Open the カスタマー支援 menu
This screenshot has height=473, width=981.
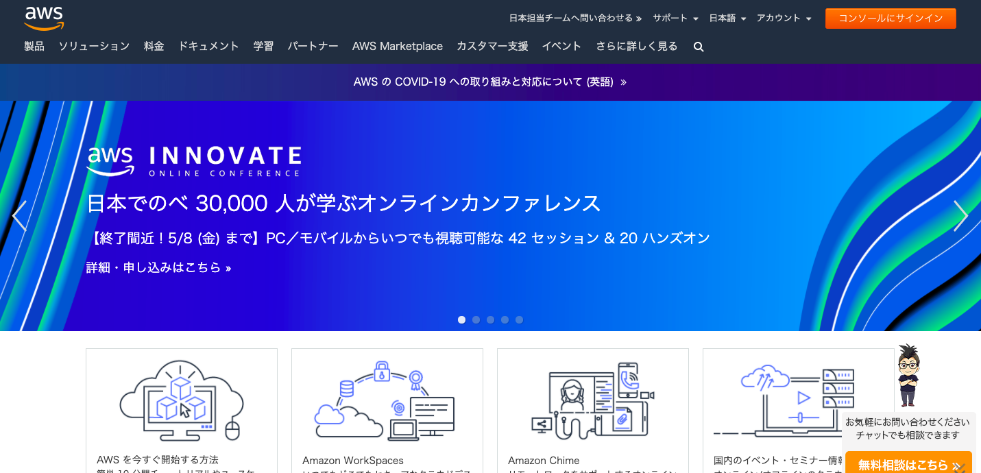click(492, 47)
